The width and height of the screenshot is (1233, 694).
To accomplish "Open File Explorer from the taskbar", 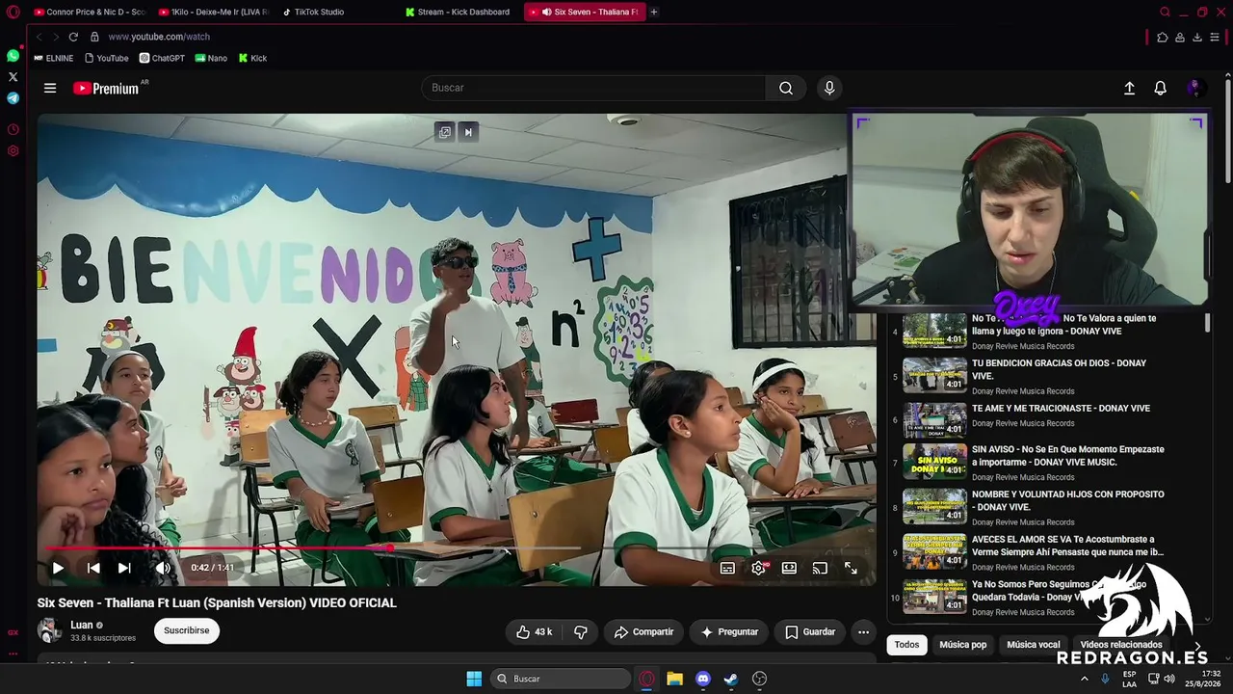I will pos(674,679).
